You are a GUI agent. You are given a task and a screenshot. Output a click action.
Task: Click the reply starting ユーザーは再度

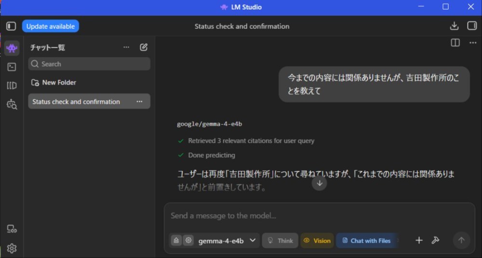coord(316,180)
